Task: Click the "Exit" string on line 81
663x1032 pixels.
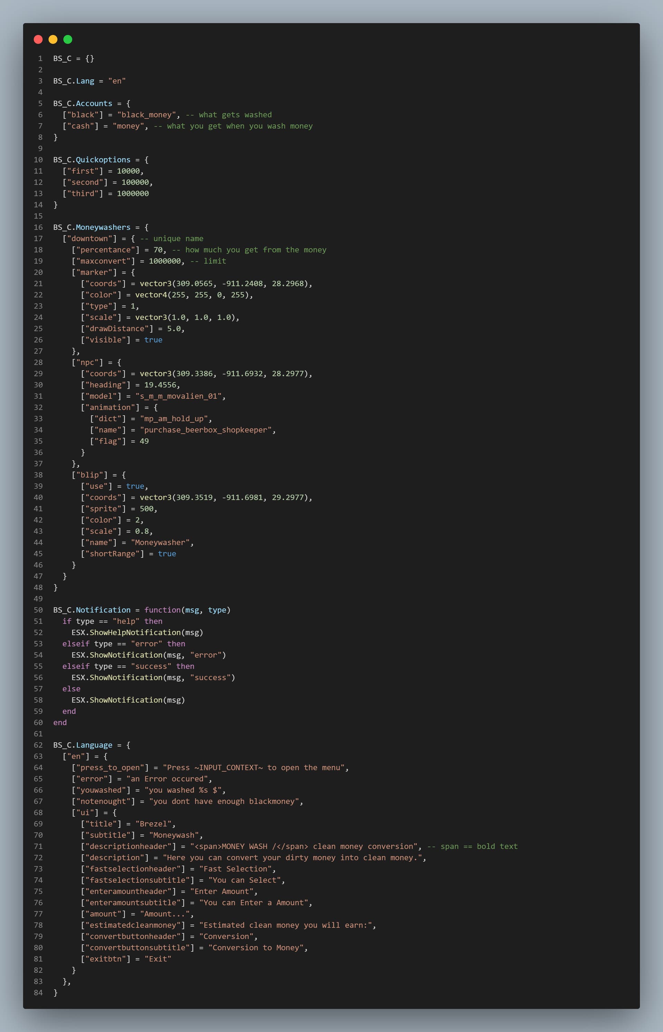Action: coord(157,959)
